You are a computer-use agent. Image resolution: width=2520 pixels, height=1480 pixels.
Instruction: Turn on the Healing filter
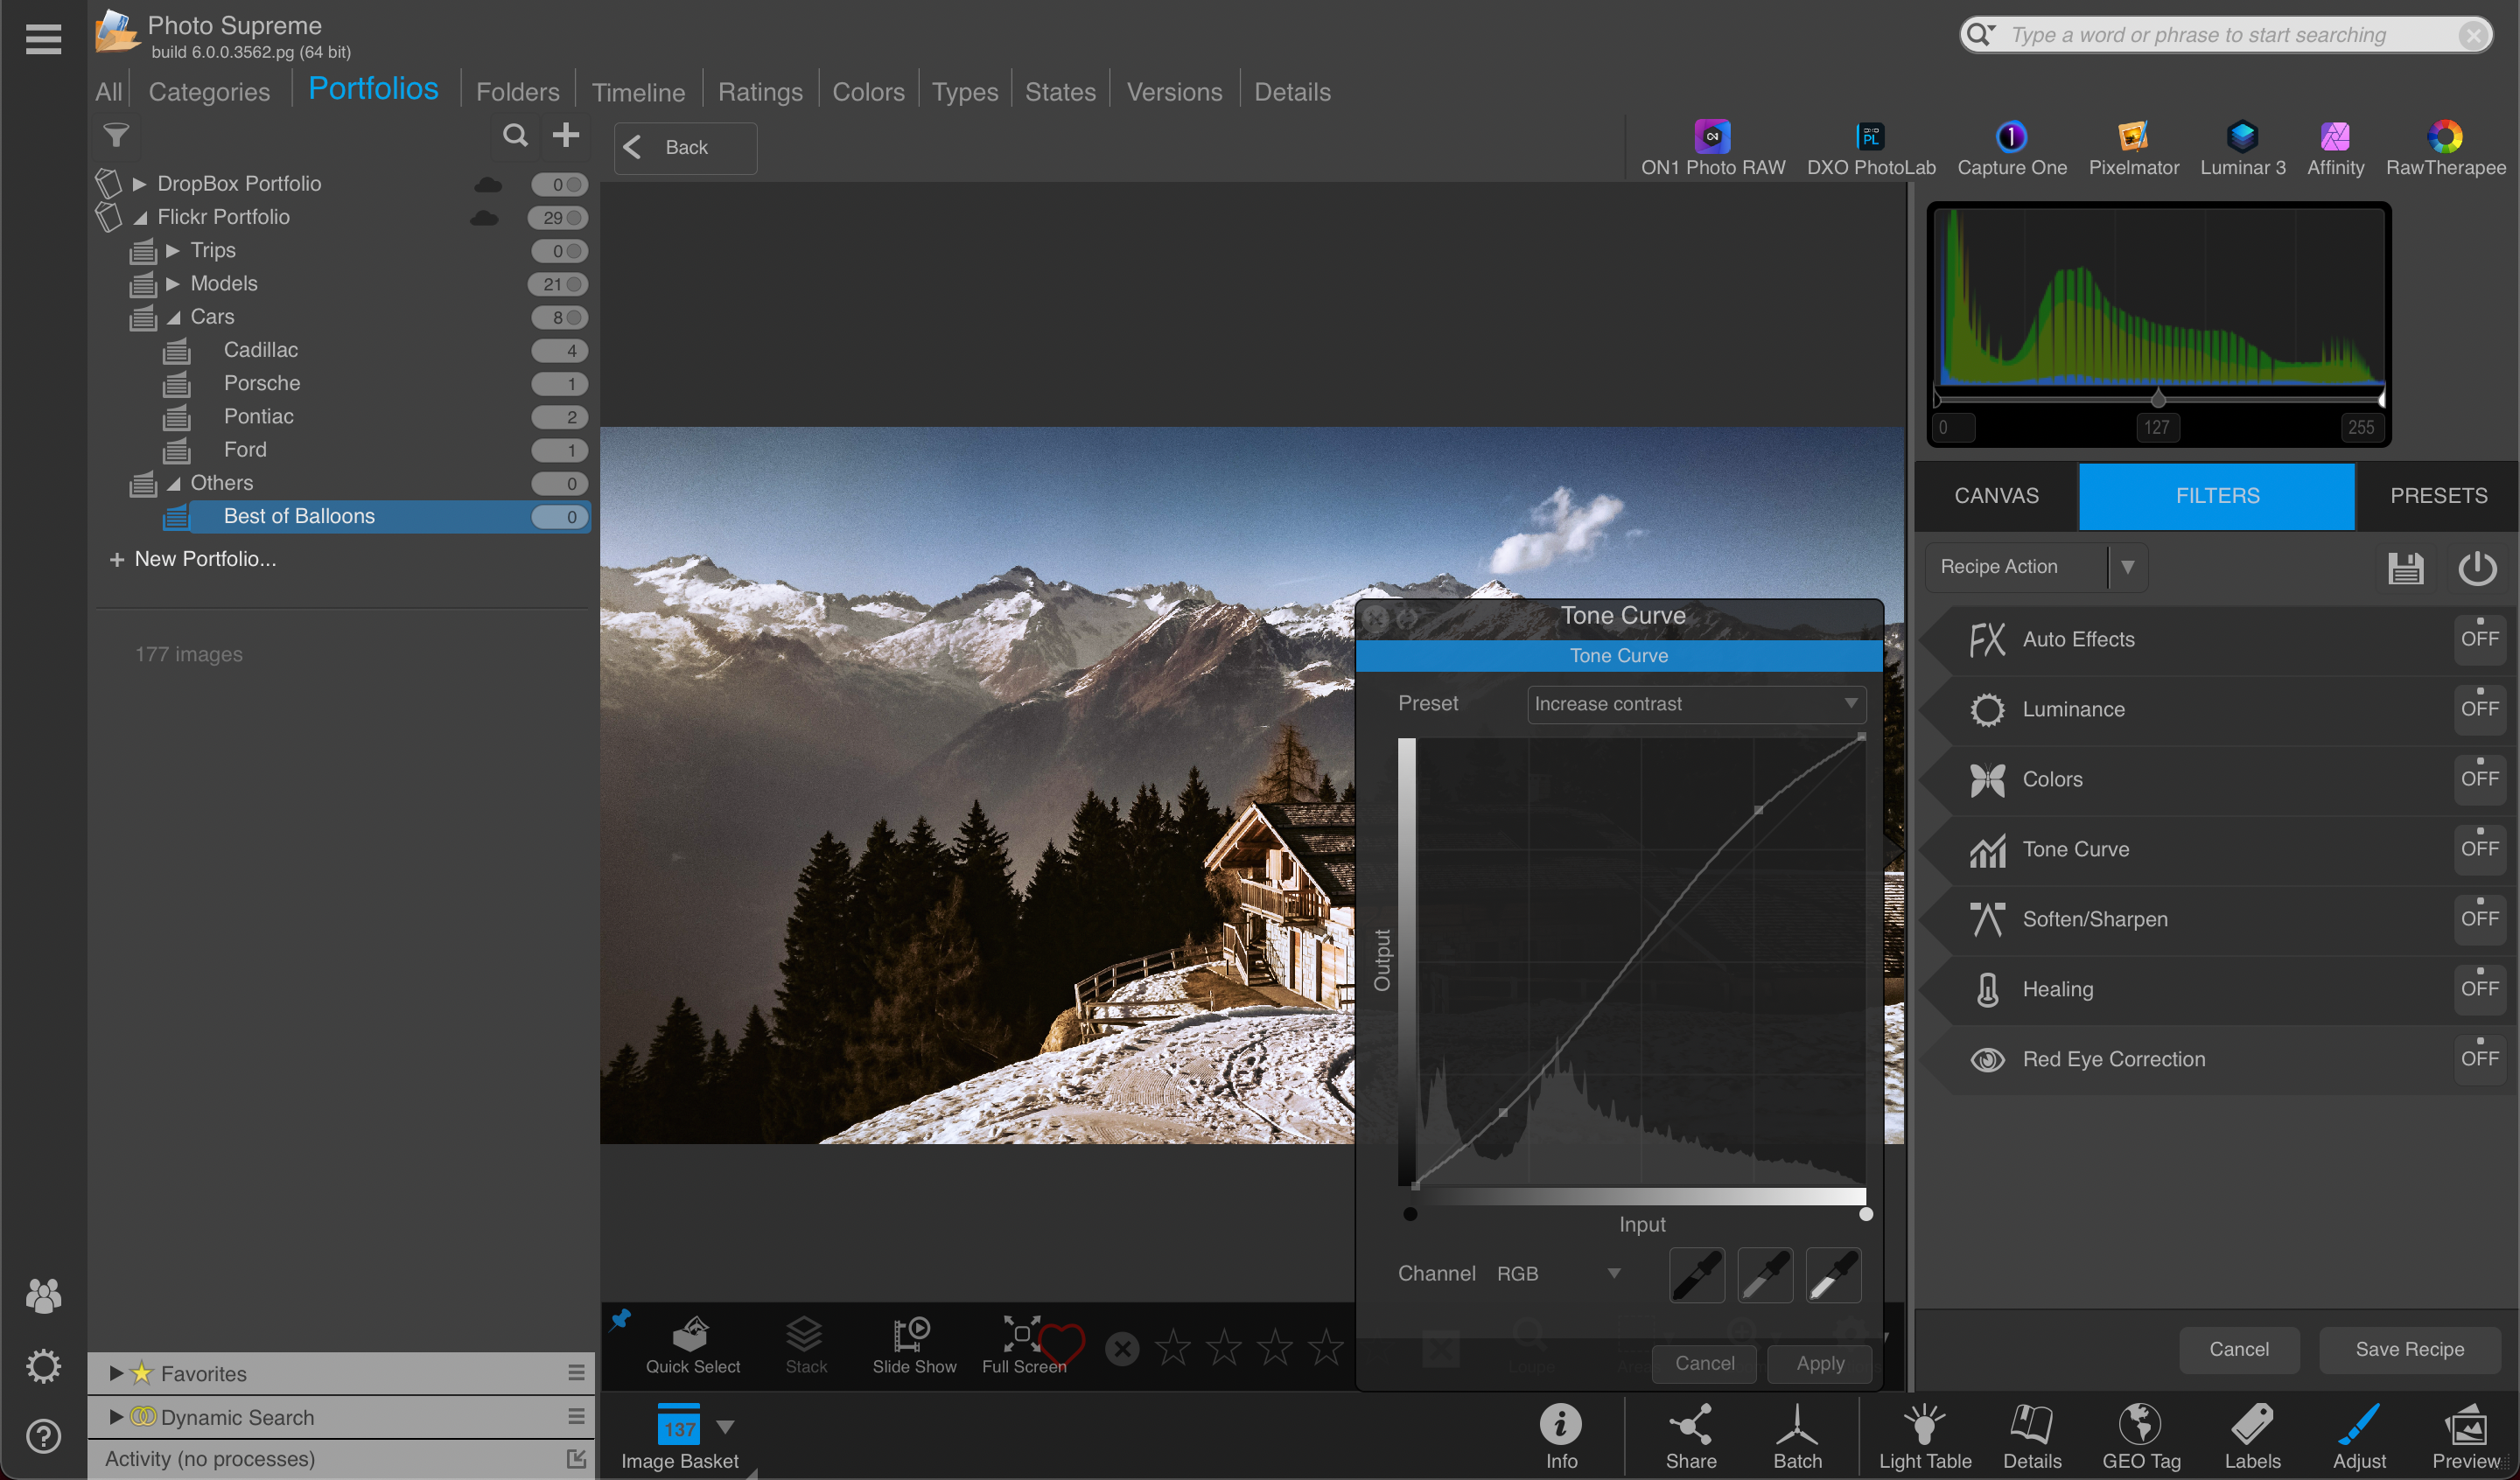coord(2481,989)
